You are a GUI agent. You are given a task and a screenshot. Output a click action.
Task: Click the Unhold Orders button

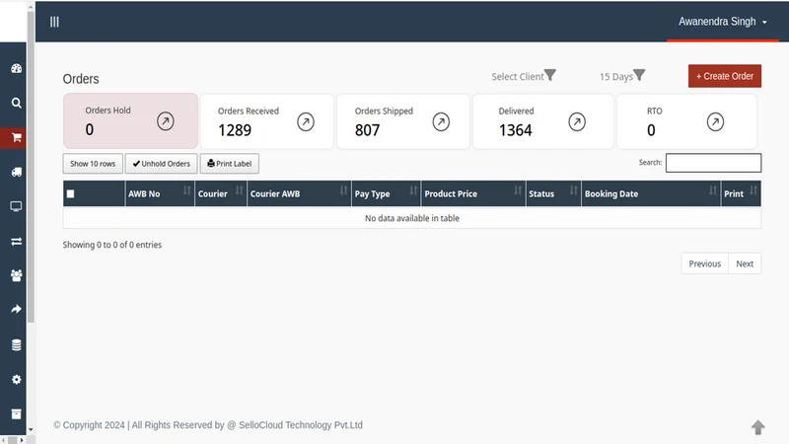click(x=161, y=164)
